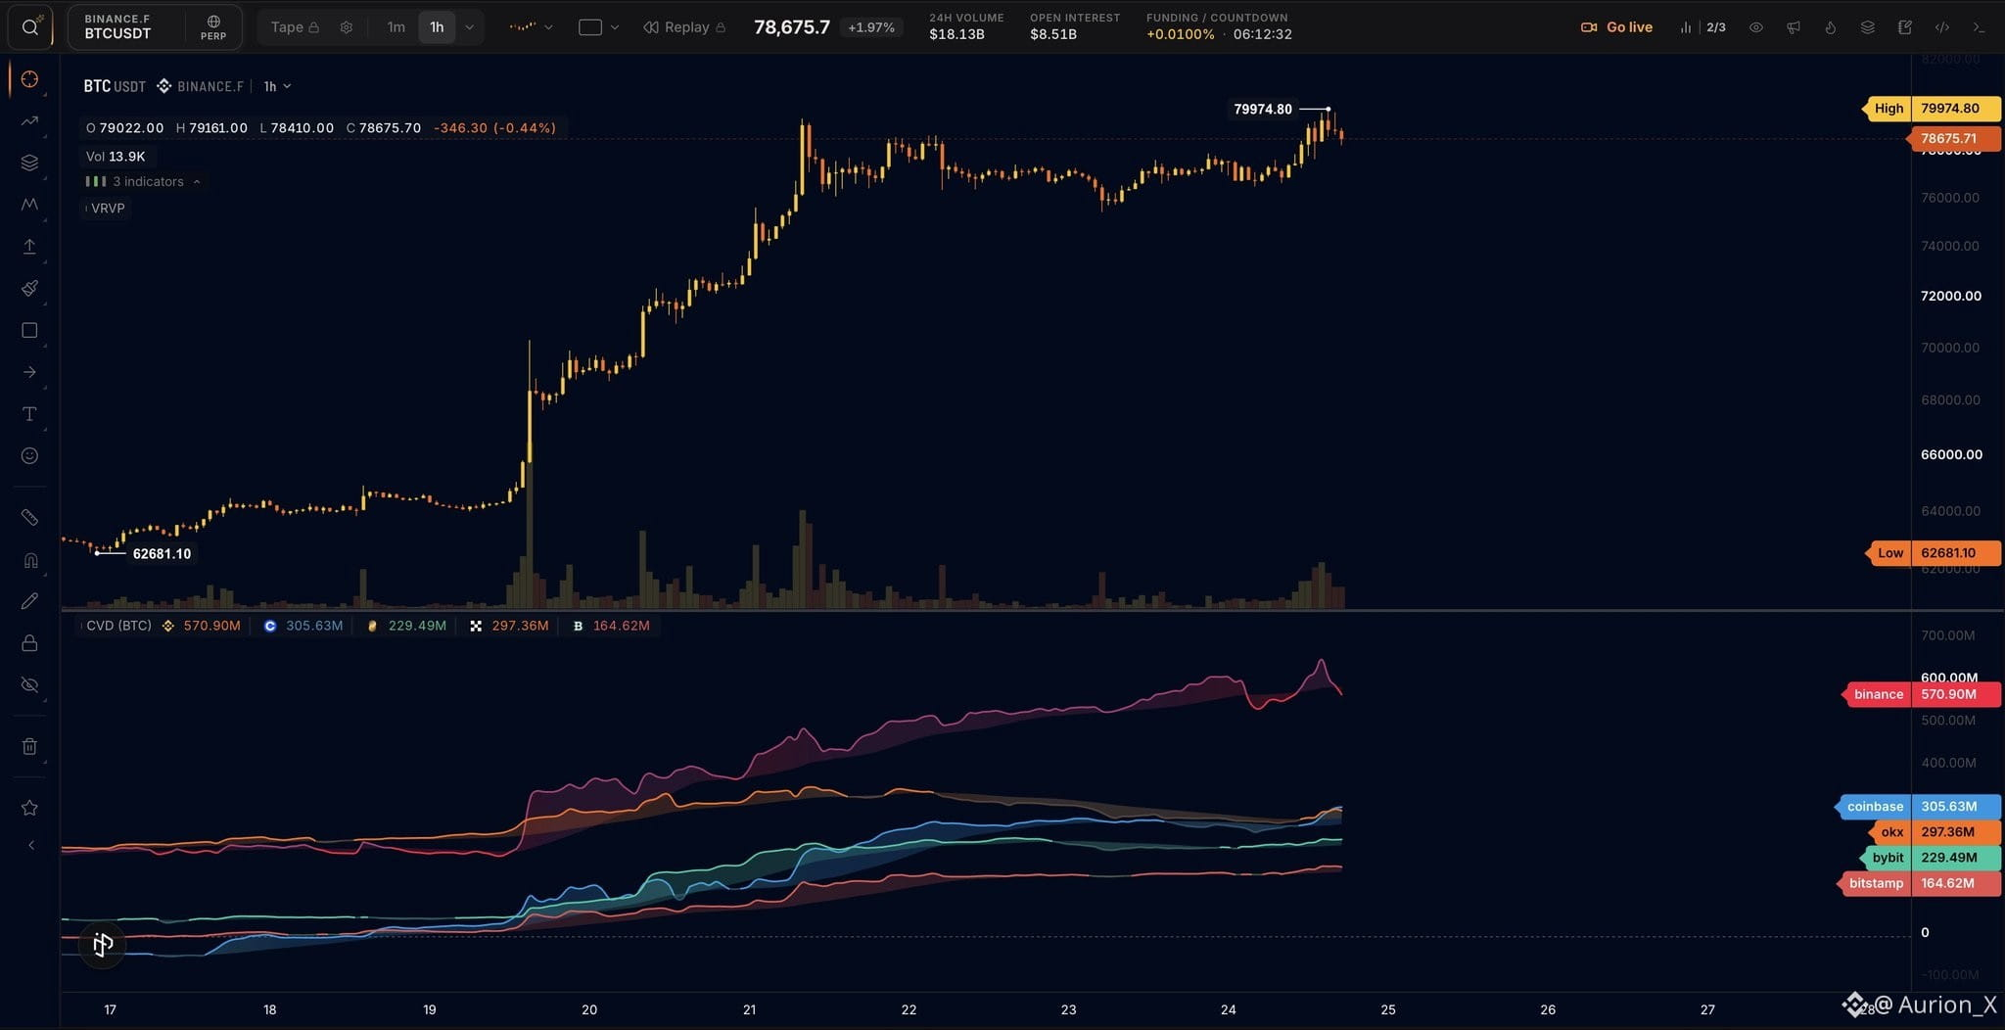
Task: Toggle the OKX CVD series 297.36M
Action: pos(509,626)
